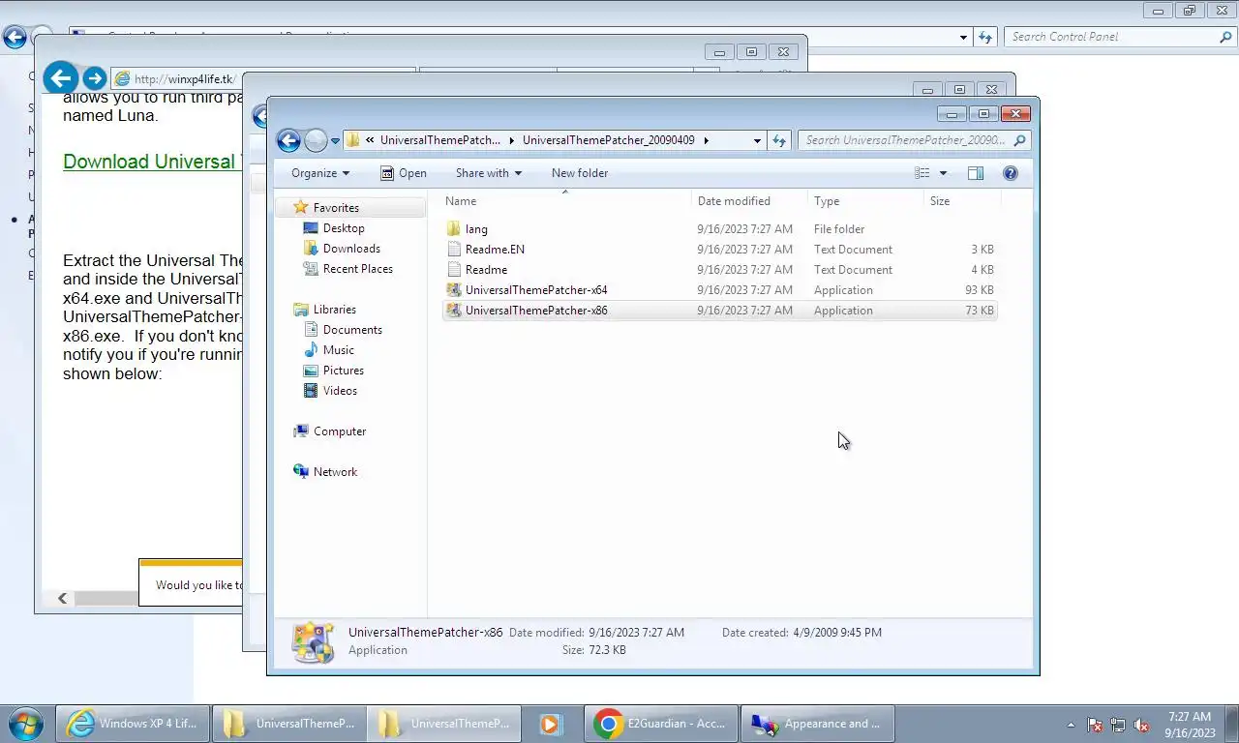1239x743 pixels.
Task: Click Action Center flag tray icon
Action: coord(1095,725)
